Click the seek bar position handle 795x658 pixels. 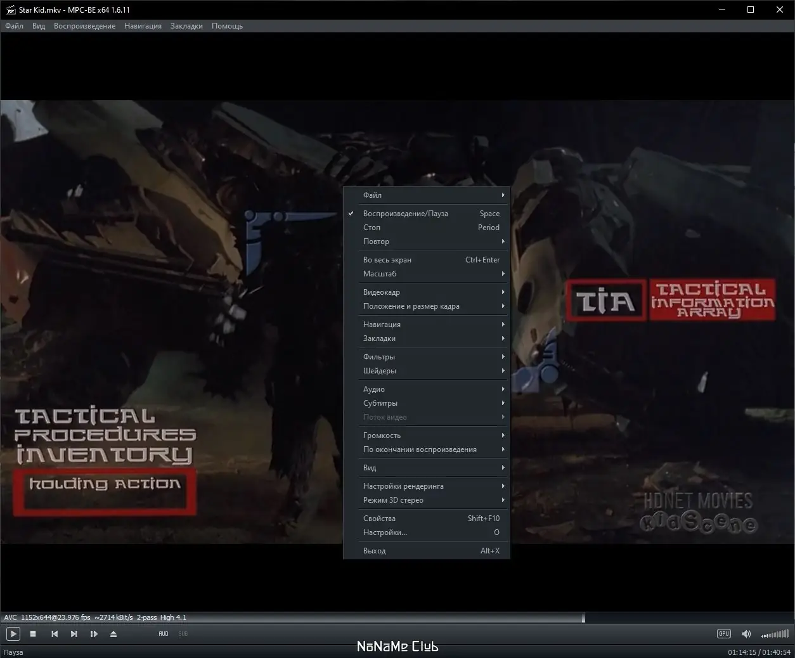coord(583,617)
